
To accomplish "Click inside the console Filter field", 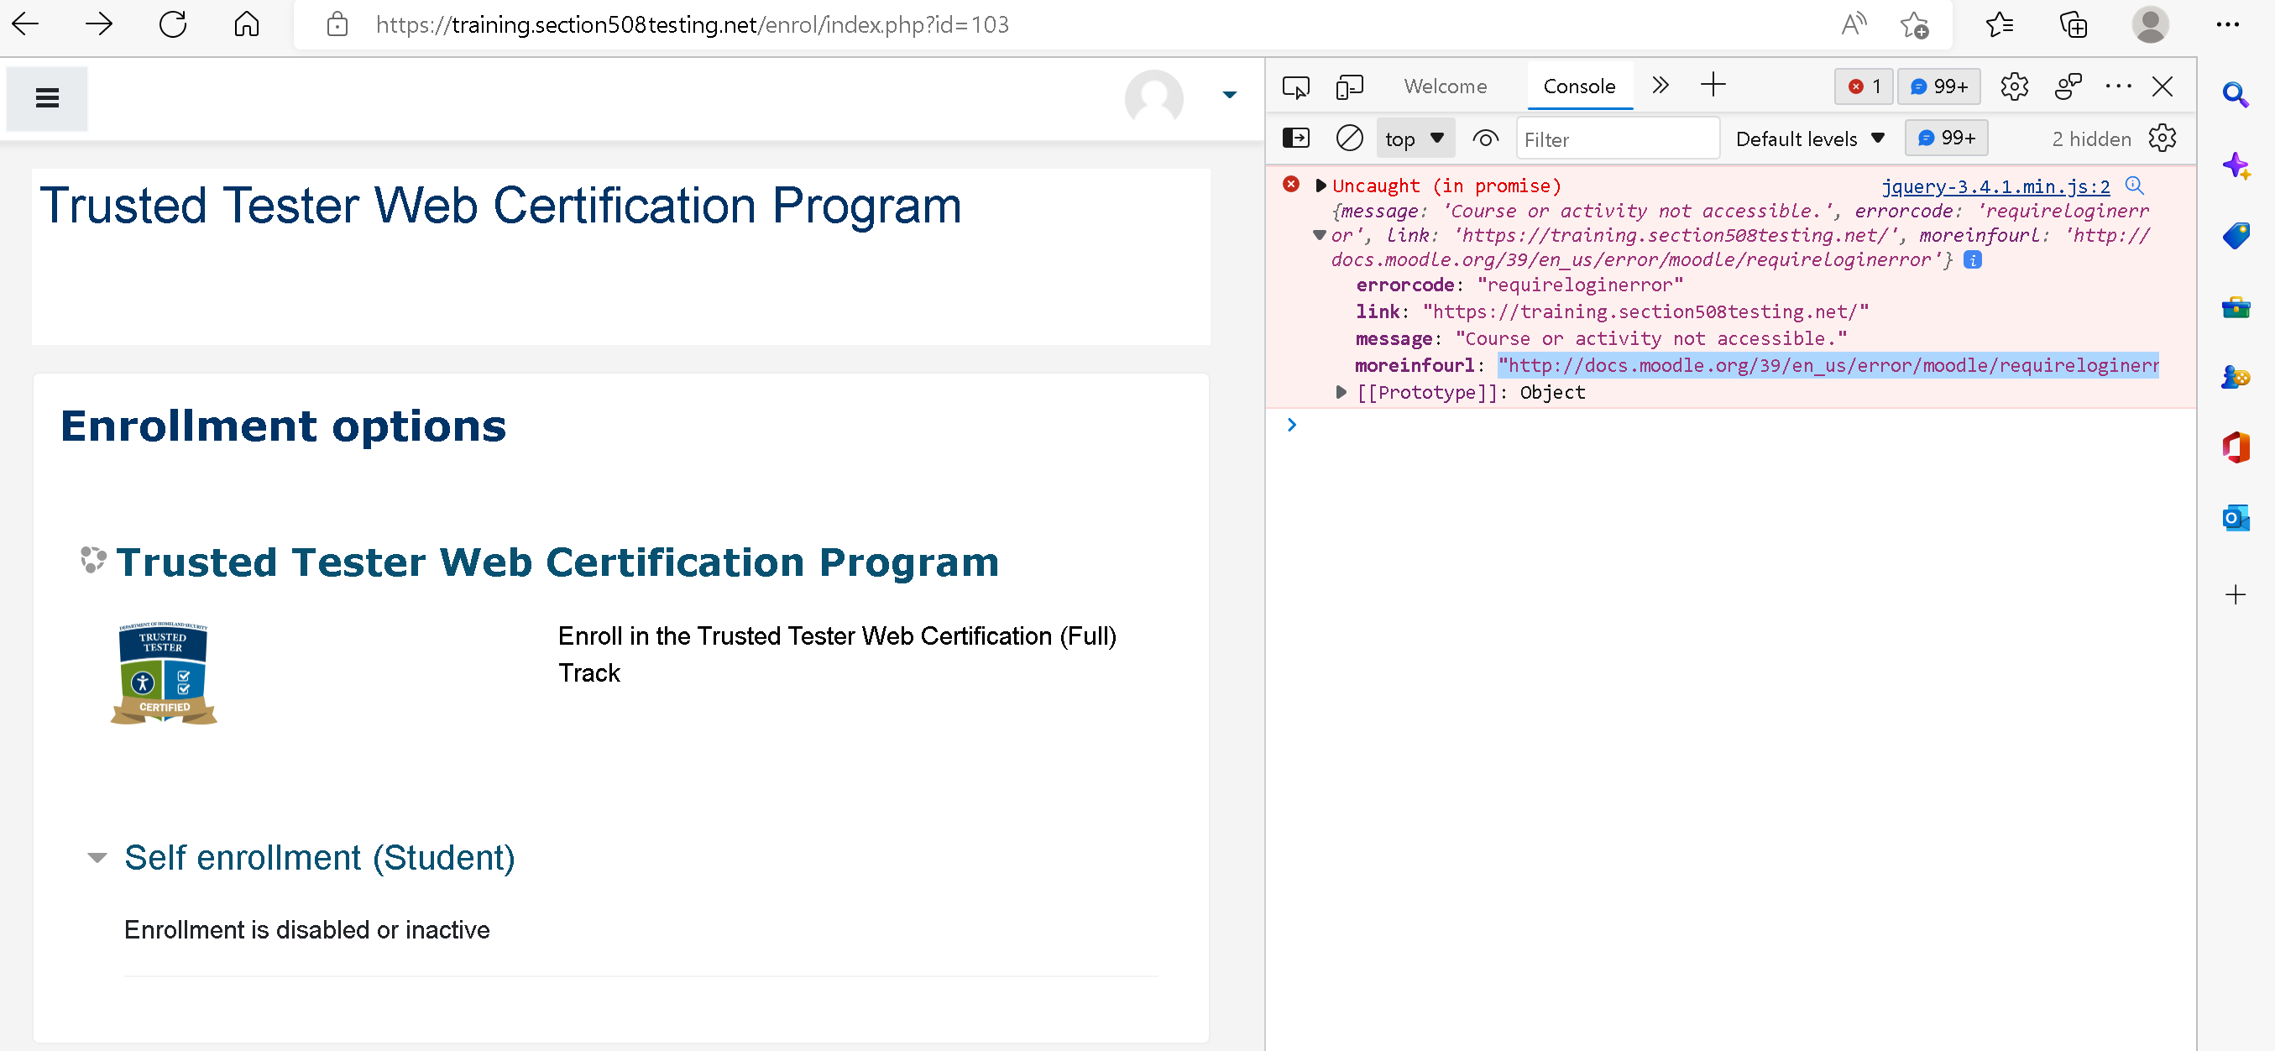I will [1617, 138].
